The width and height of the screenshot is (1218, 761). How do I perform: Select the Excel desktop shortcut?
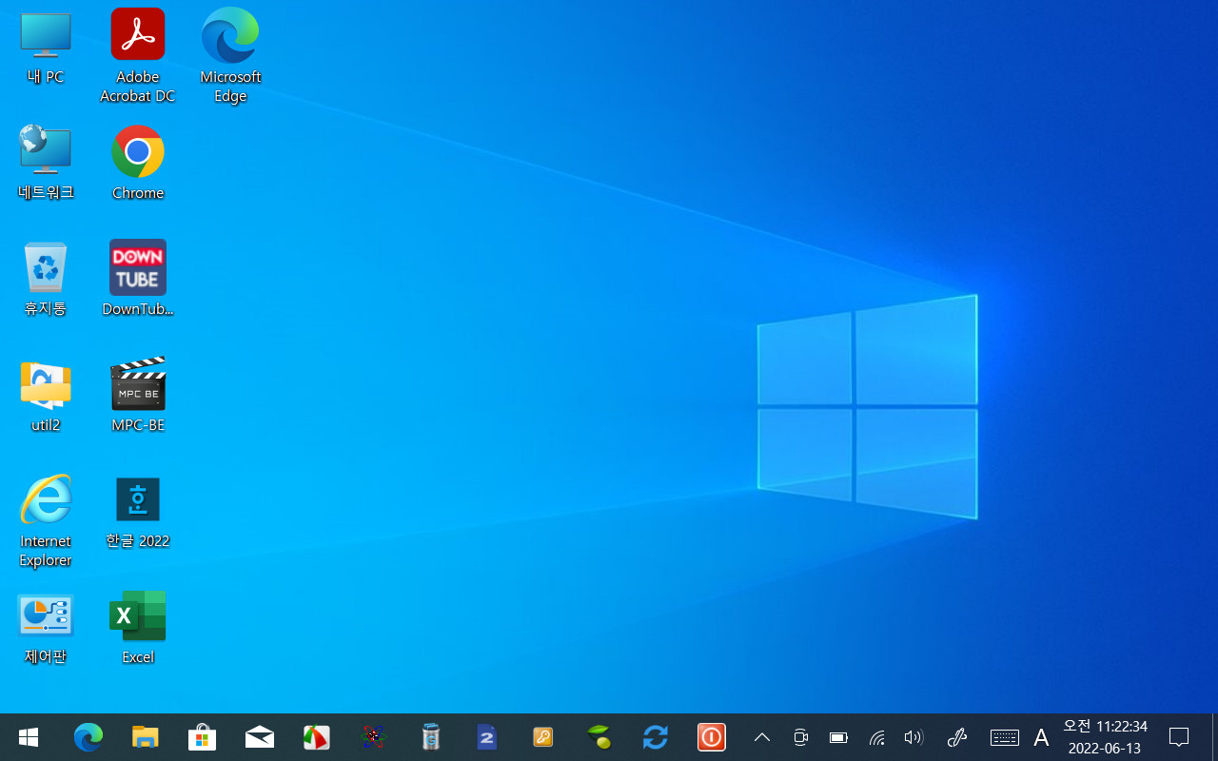pos(138,628)
